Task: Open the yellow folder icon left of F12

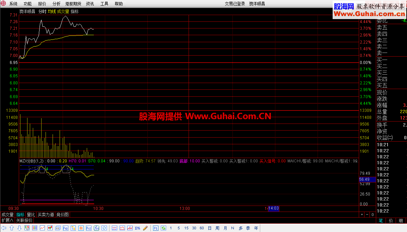Action: tap(73, 228)
